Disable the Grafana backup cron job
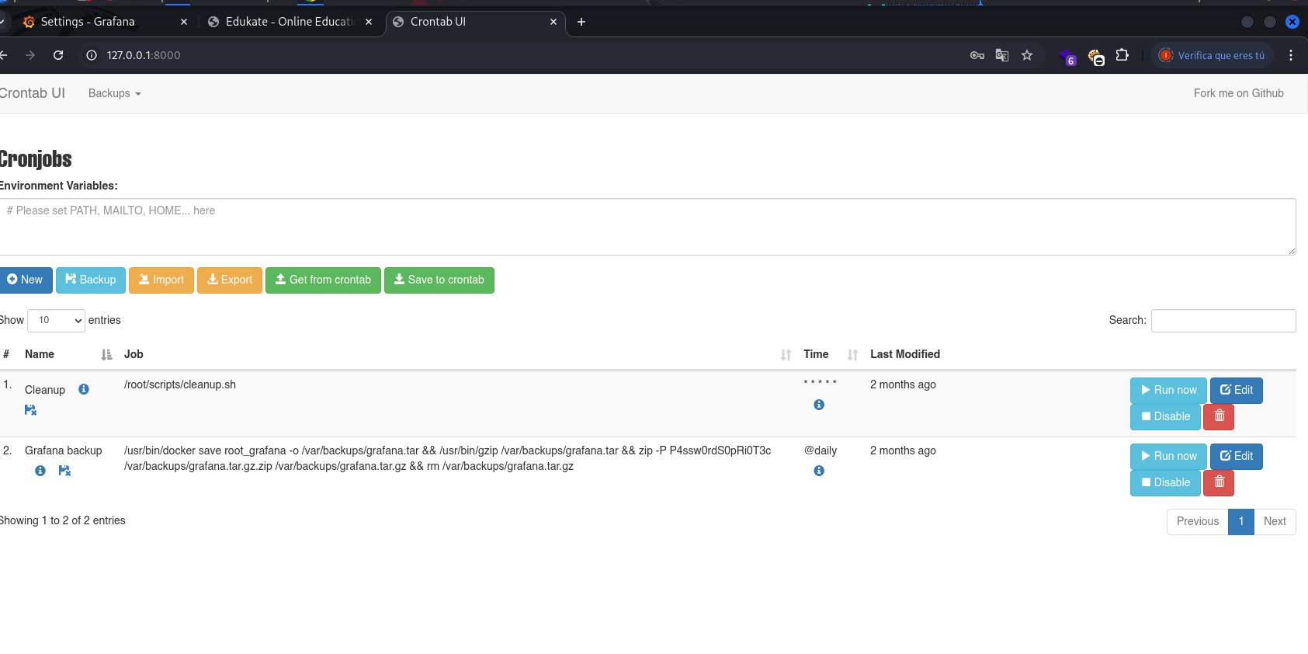Viewport: 1308px width, 654px height. [1165, 482]
